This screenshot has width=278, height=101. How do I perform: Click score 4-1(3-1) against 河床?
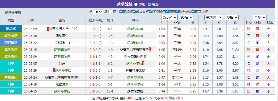coord(96,64)
